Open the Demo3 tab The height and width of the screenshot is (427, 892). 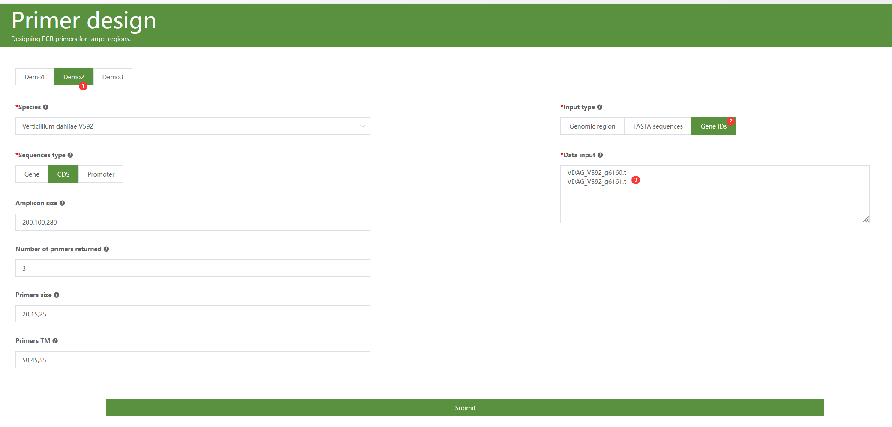(113, 77)
